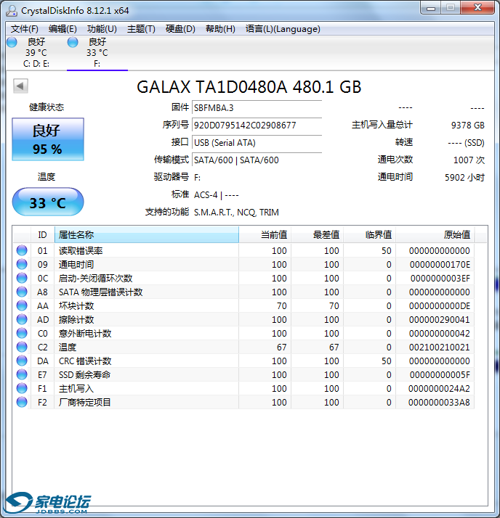Click the ACS-4 | ---- standard value
500x518 pixels.
click(216, 195)
